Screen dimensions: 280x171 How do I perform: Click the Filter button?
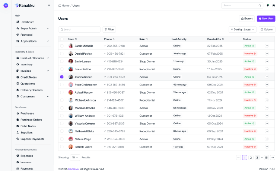click(x=109, y=29)
